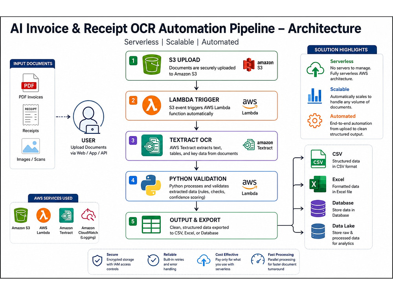Click 'No servers to manage' description text
The image size is (393, 295).
[351, 73]
